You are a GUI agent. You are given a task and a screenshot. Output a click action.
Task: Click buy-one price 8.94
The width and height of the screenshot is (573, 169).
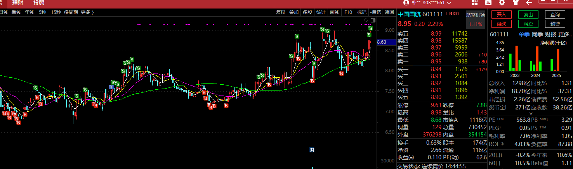click(x=436, y=69)
